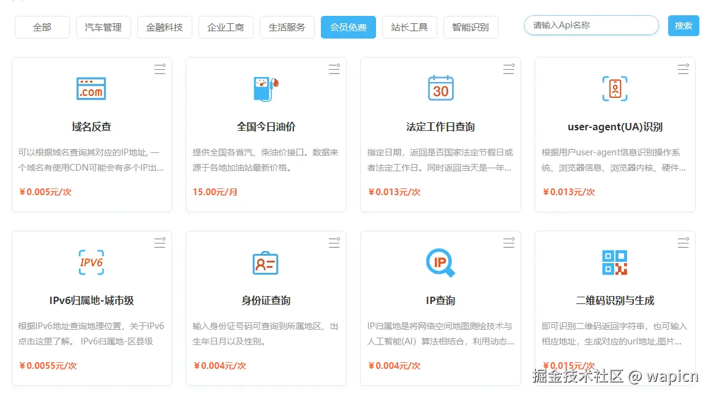Viewport: 711px width, 397px height.
Task: Click the API name search input field
Action: 590,26
